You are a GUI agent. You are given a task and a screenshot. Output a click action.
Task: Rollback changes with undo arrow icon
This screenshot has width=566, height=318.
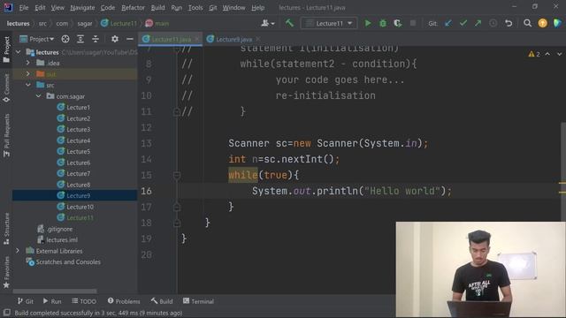509,24
